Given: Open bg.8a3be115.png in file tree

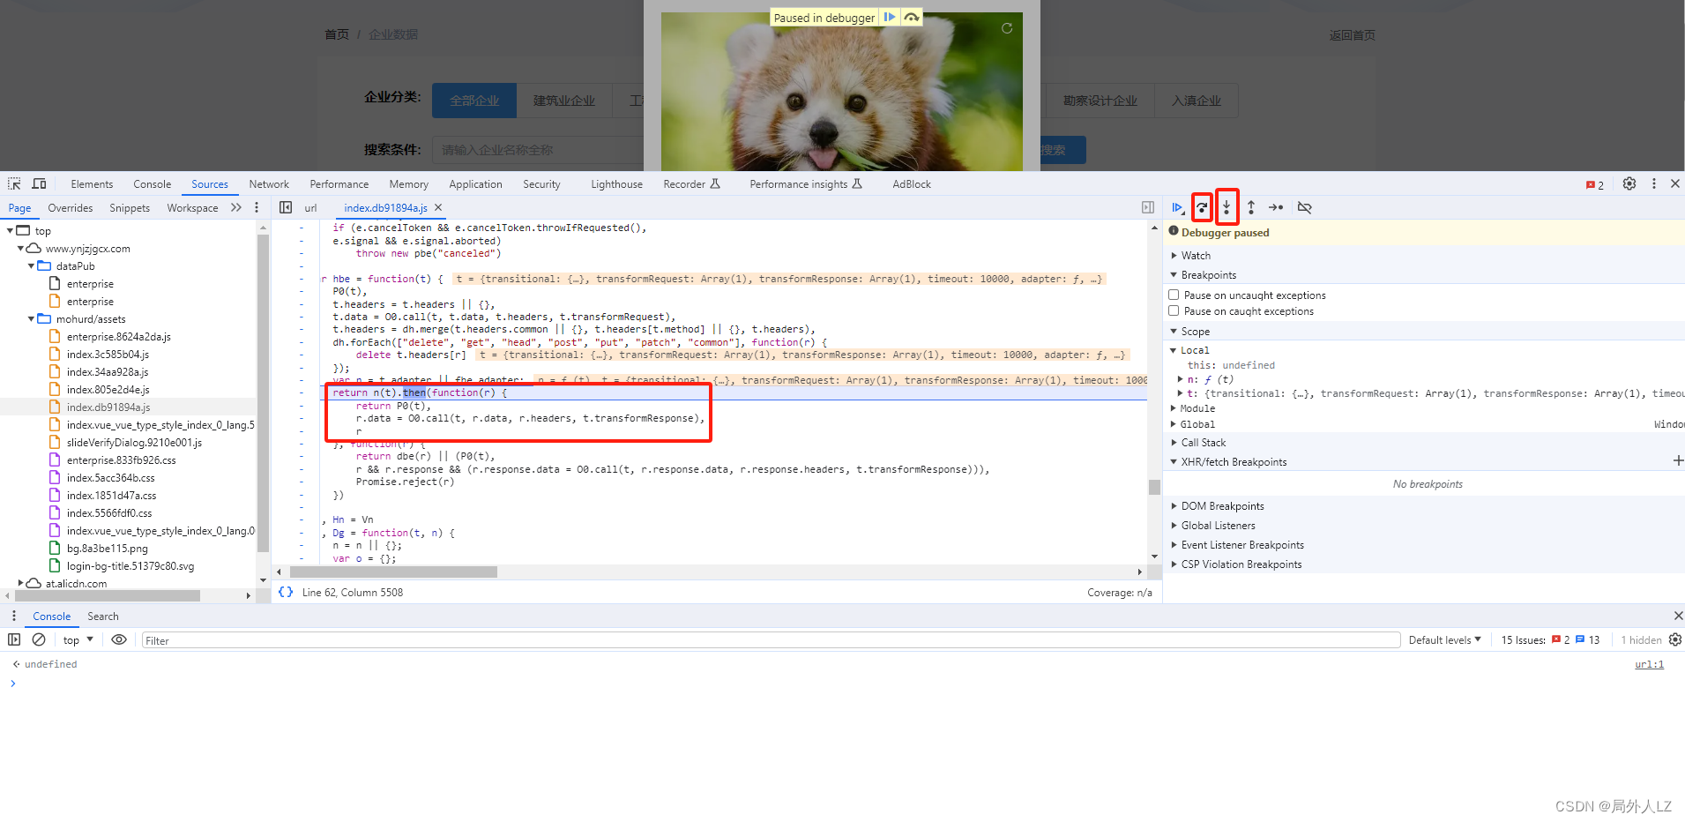Looking at the screenshot, I should 107,548.
